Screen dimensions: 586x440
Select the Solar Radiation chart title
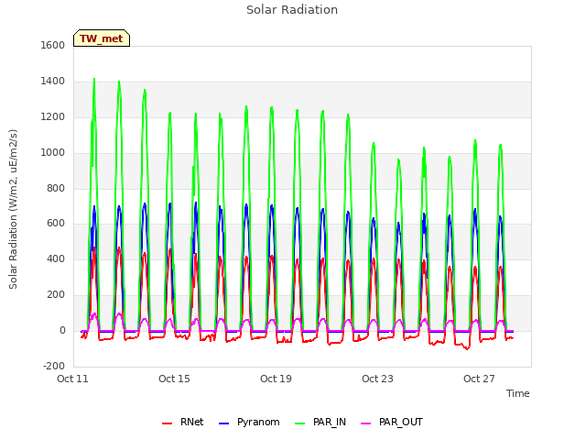[x=292, y=10]
